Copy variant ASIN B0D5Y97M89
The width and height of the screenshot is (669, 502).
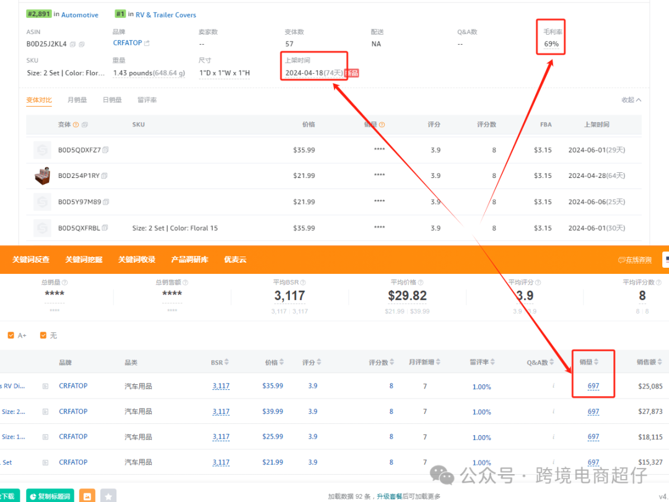click(106, 201)
